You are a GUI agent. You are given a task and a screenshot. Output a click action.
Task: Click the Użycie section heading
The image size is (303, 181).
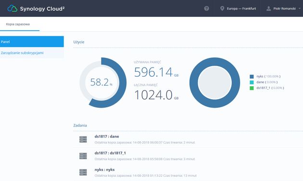[79, 42]
